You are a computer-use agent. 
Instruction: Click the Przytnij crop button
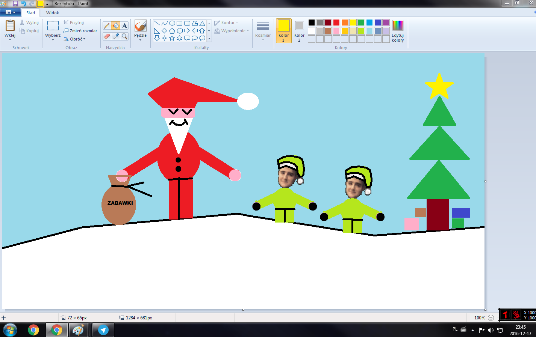tap(74, 23)
